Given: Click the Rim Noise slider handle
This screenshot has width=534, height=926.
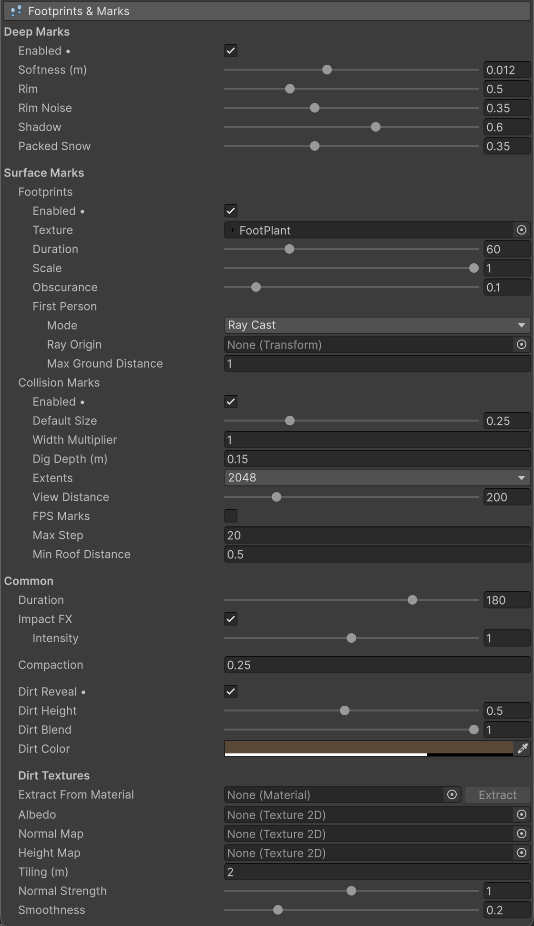Looking at the screenshot, I should 315,108.
